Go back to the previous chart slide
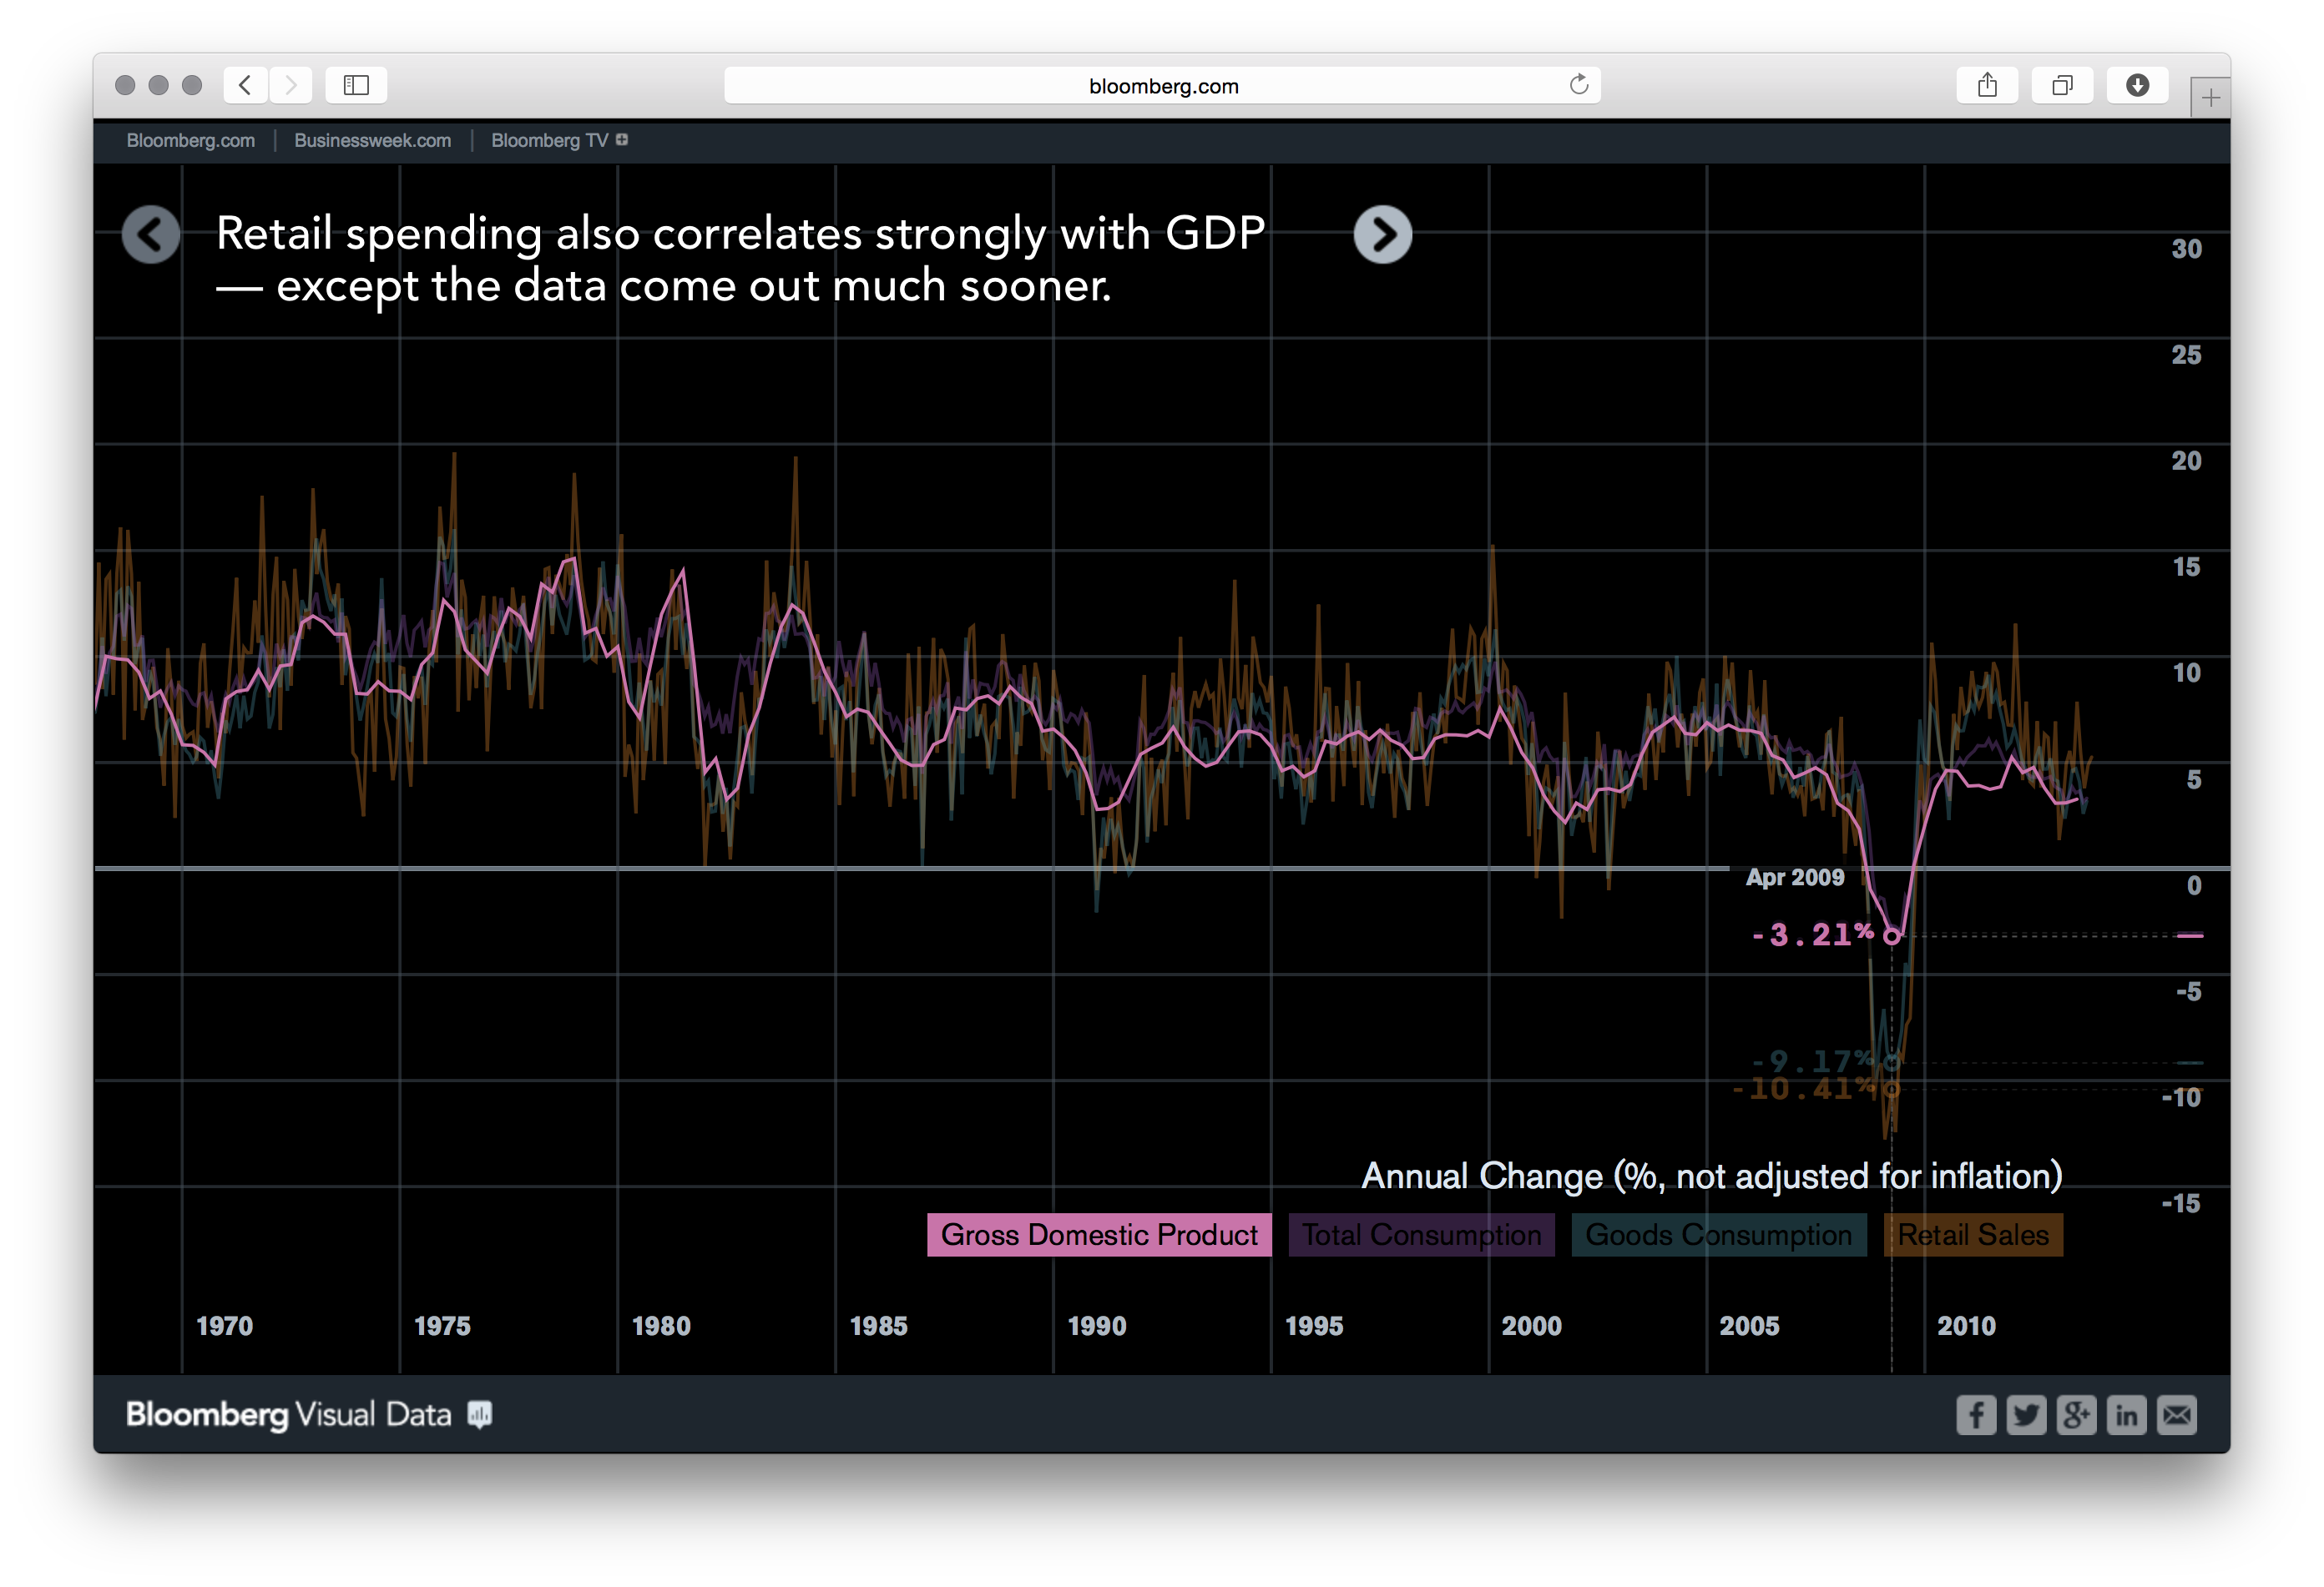 pos(152,233)
